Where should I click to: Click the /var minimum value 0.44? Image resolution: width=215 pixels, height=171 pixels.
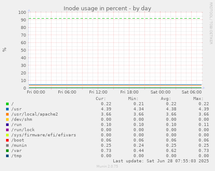tap(138, 151)
